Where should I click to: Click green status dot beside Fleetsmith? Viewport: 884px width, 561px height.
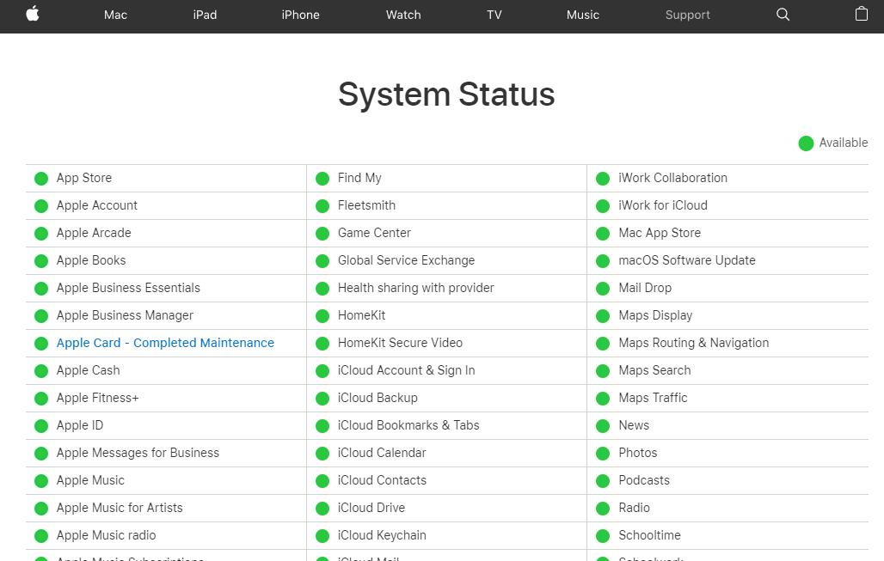322,206
